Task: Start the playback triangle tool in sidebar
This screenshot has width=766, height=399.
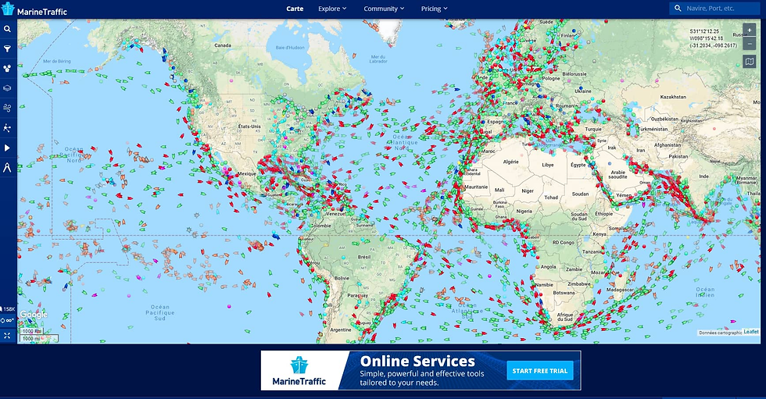Action: (x=7, y=148)
